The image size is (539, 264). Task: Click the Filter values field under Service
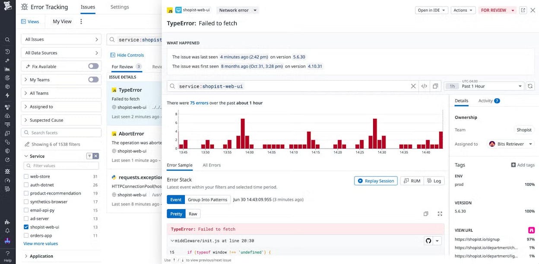coord(61,165)
